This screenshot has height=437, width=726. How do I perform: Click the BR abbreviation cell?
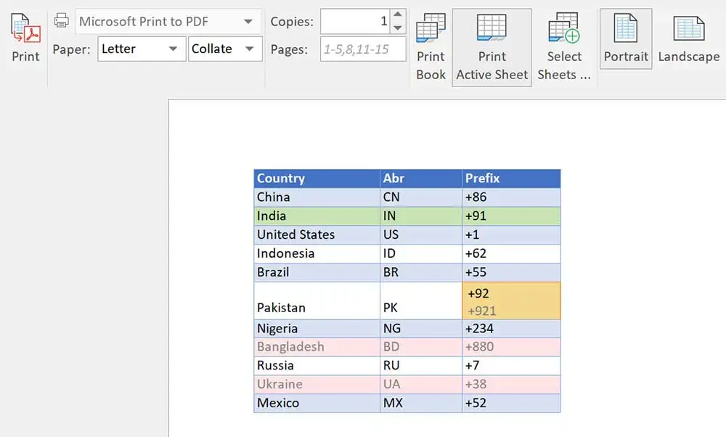421,272
